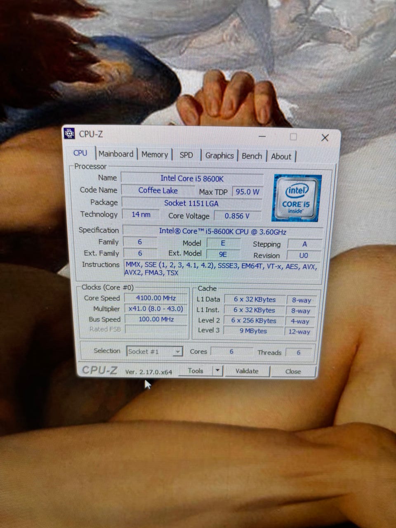396x528 pixels.
Task: Click the CPU-Z app icon in title bar
Action: [x=70, y=134]
